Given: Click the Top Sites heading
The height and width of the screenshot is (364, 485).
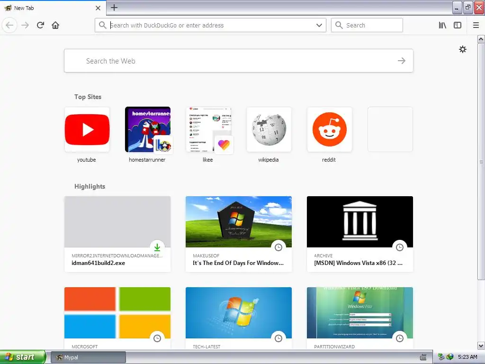Looking at the screenshot, I should (88, 97).
